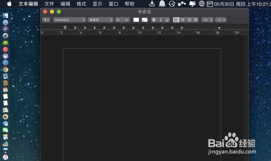
Task: Center align the text
Action: [182, 20]
